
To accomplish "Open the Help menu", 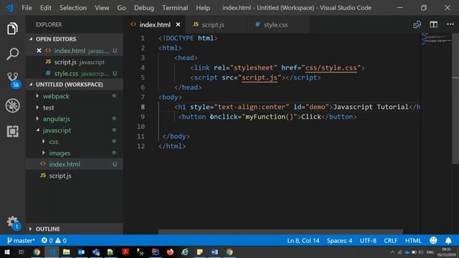I will click(203, 8).
